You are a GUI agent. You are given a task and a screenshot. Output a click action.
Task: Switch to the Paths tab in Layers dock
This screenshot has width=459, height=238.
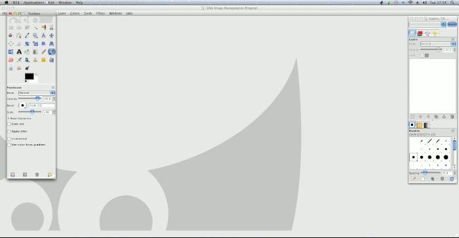coord(428,33)
